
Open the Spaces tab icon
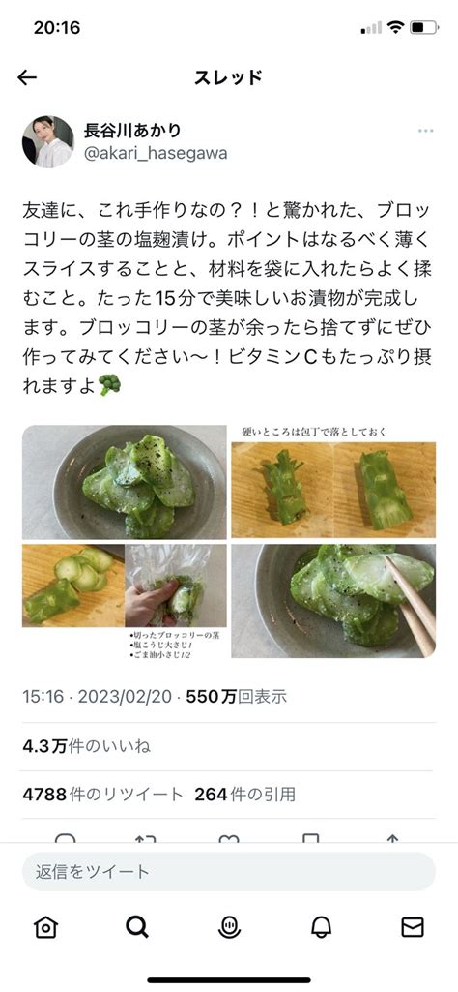point(229,927)
